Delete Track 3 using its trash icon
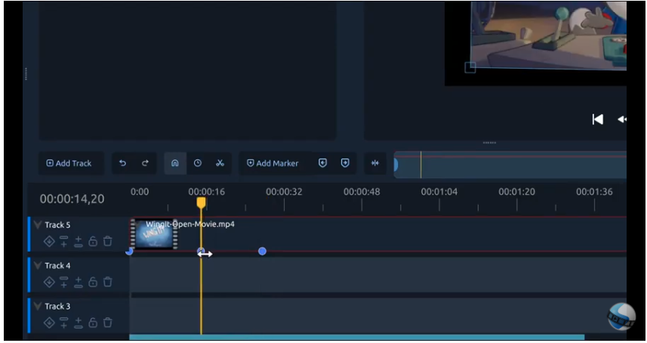The image size is (647, 343). (x=107, y=323)
